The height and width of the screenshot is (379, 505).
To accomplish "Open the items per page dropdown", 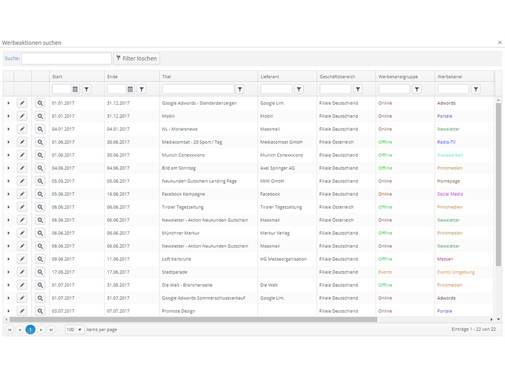I will (x=74, y=330).
